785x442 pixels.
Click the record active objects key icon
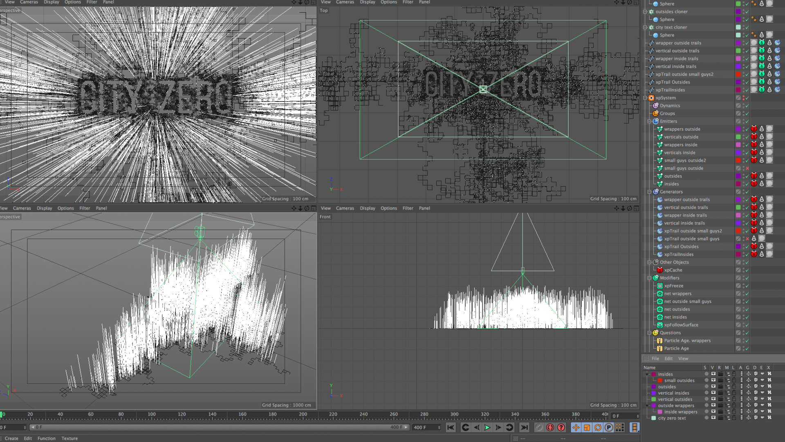point(539,427)
